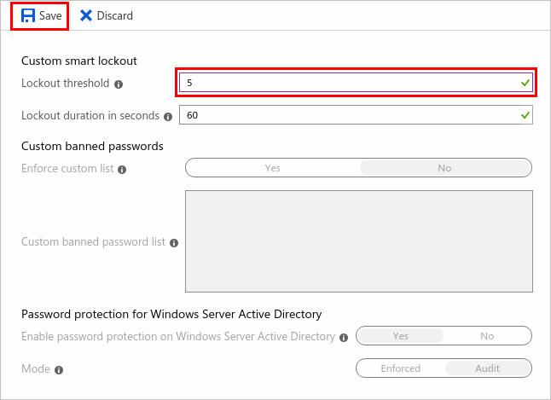Click the "Enable password protection on Windows Server Active Directory" label
Image resolution: width=551 pixels, height=400 pixels.
[x=178, y=336]
